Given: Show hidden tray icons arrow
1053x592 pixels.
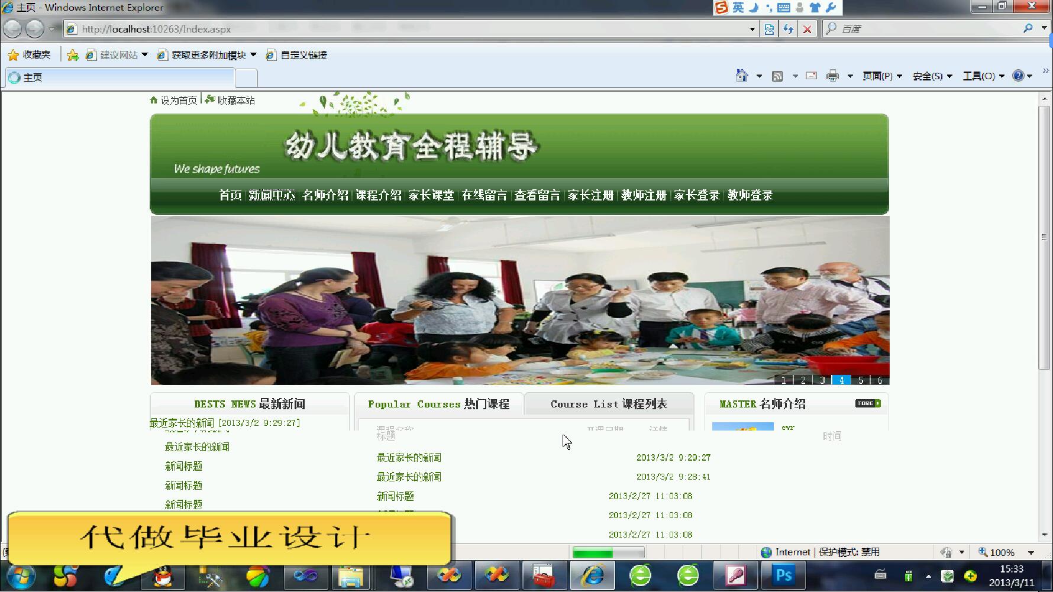Looking at the screenshot, I should coord(928,576).
